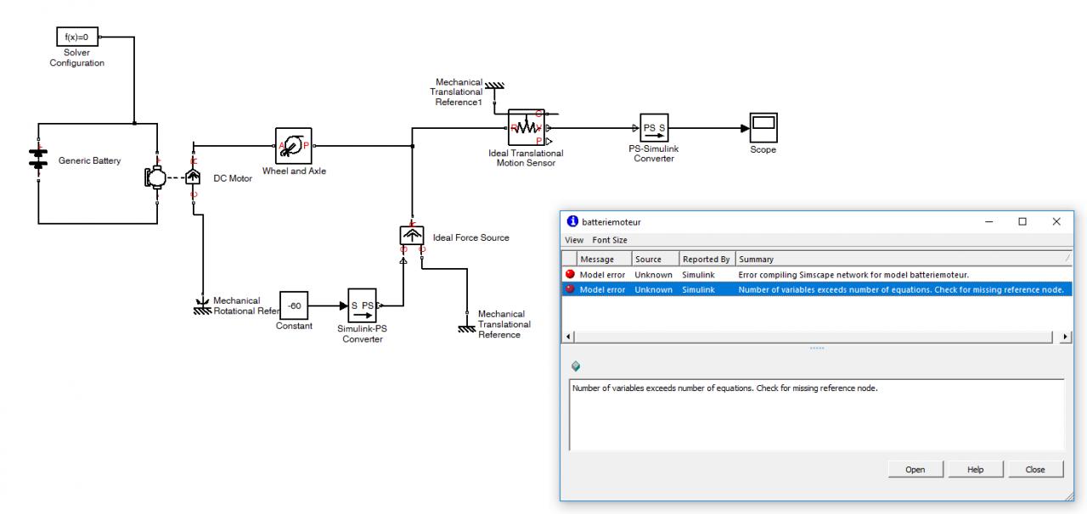Screen dimensions: 1087x514
Task: Click the error detail text in the lower pane
Action: 724,388
